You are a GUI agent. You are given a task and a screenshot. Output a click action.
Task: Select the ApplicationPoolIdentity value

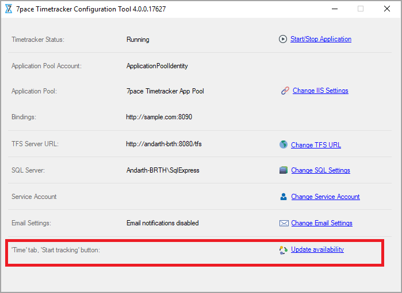tap(157, 66)
